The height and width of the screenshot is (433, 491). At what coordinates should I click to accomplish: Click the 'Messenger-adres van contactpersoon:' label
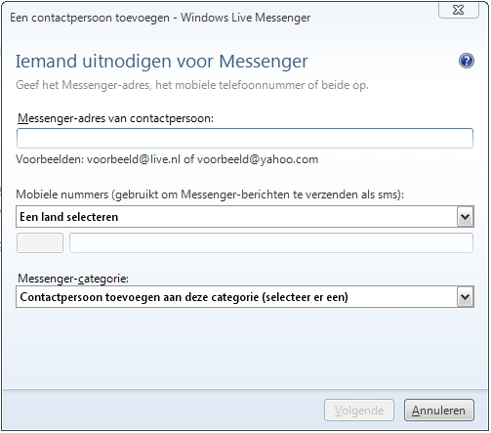pyautogui.click(x=115, y=118)
